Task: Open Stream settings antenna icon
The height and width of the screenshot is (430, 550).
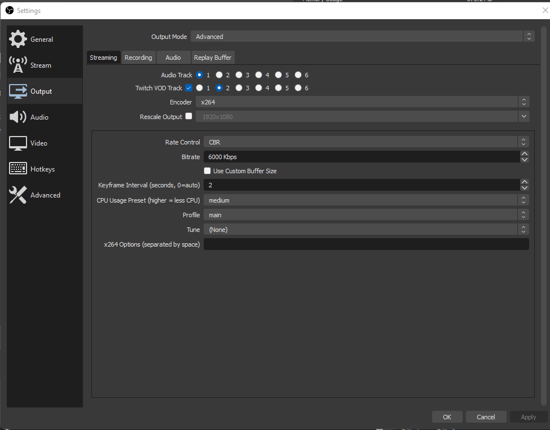Action: pyautogui.click(x=18, y=65)
